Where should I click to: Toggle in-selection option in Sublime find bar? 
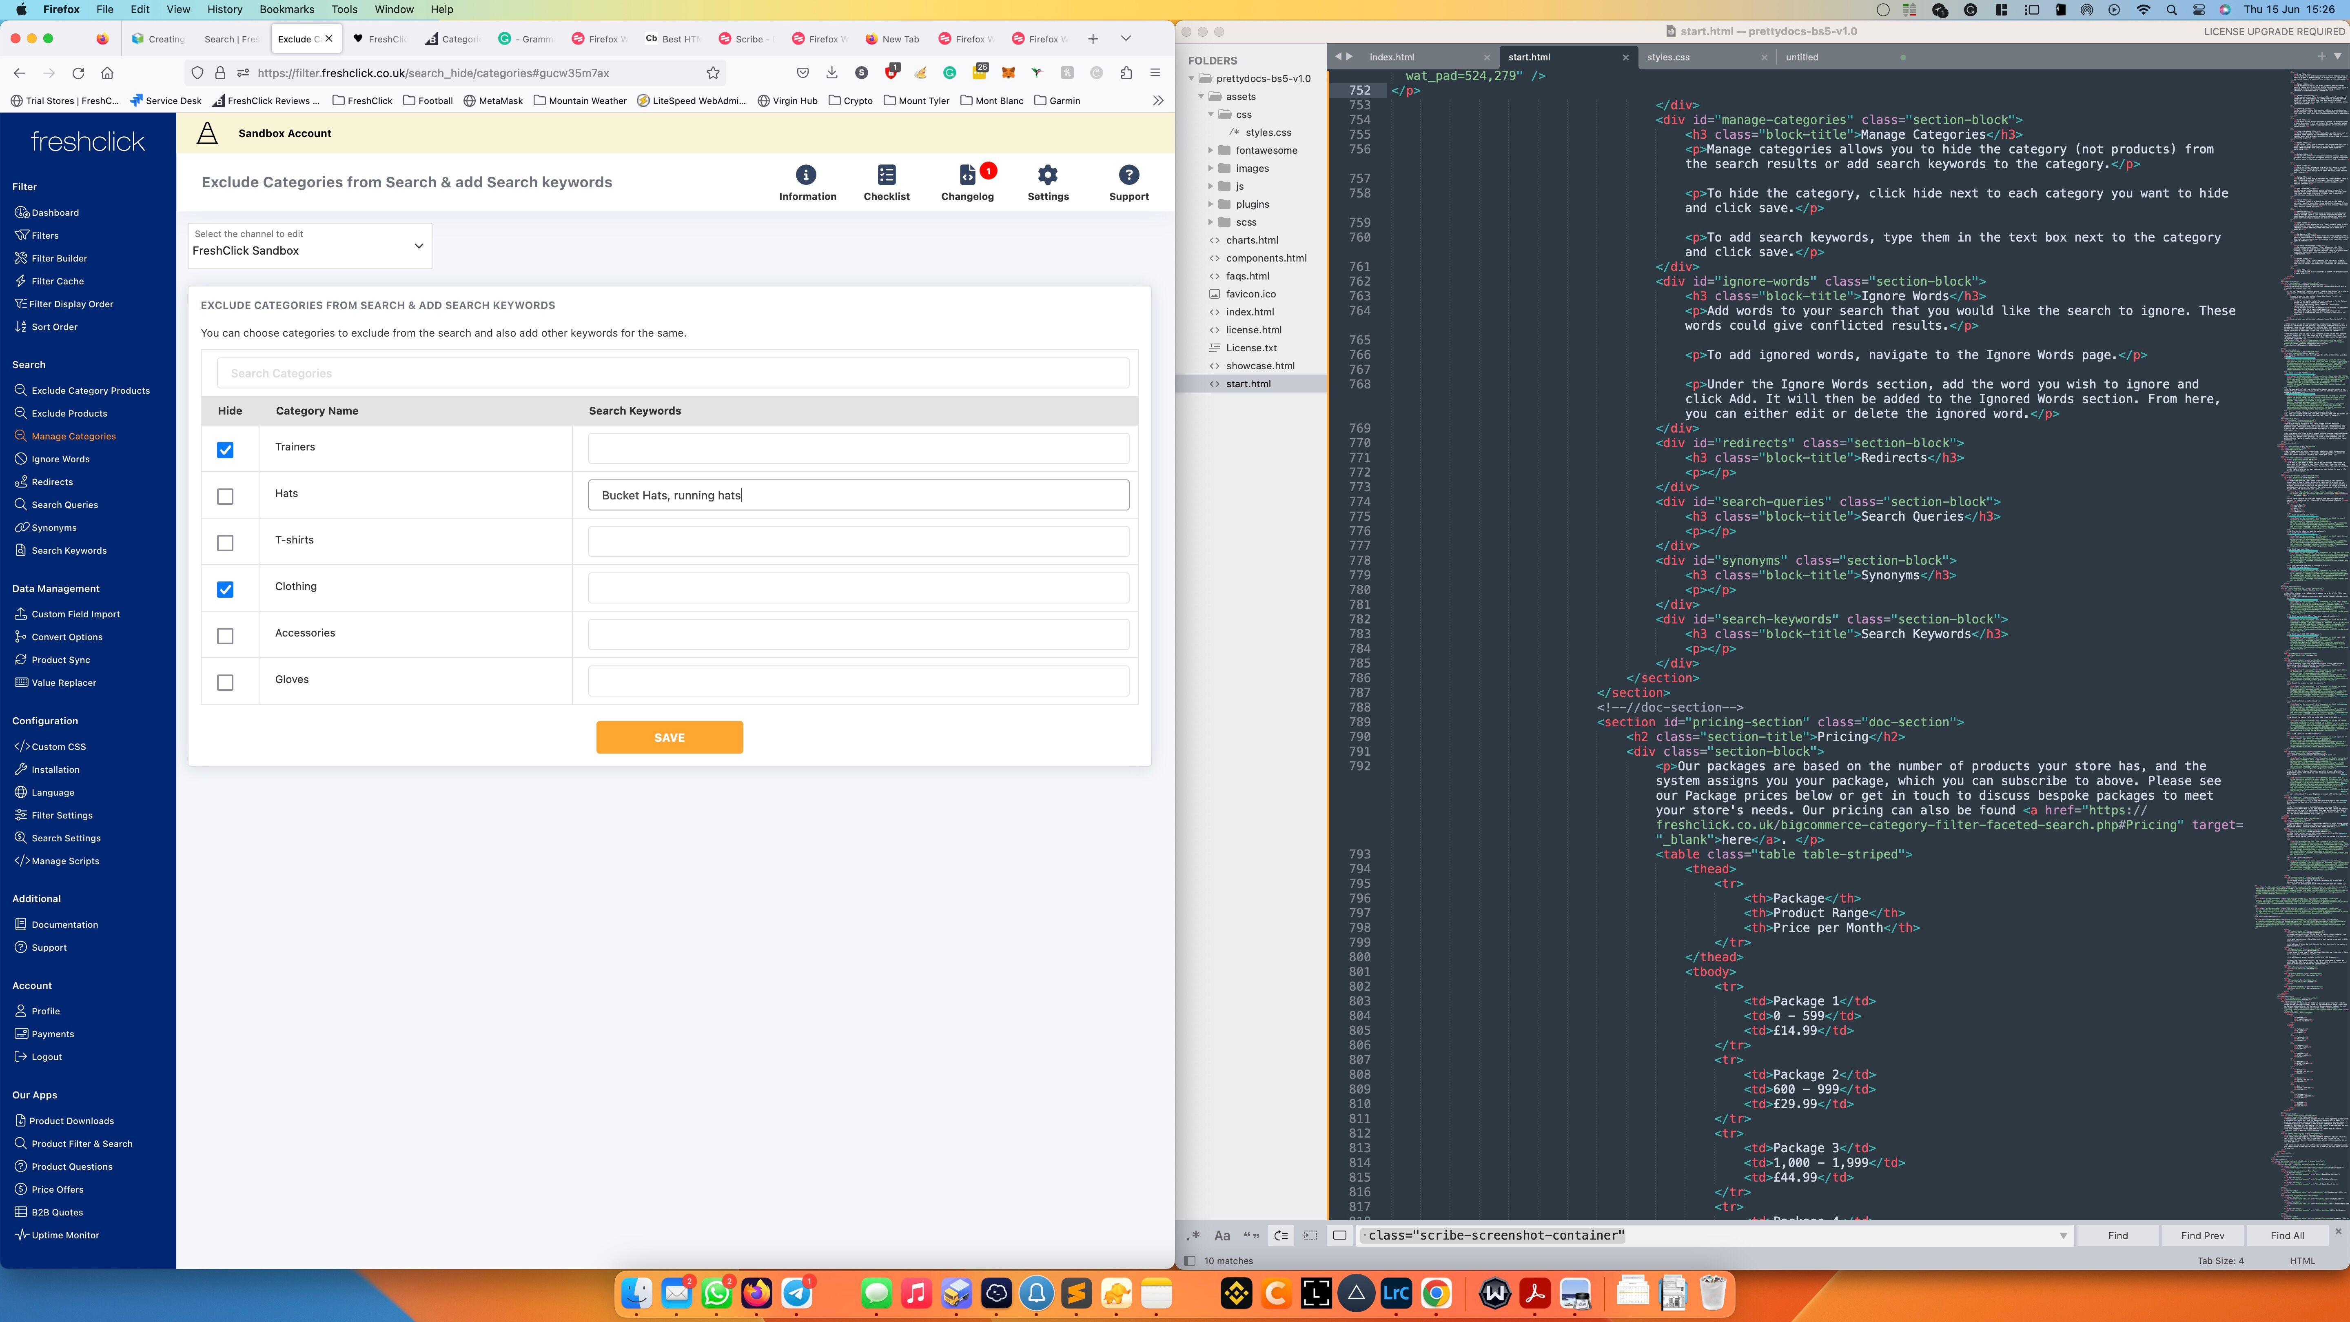pyautogui.click(x=1310, y=1235)
